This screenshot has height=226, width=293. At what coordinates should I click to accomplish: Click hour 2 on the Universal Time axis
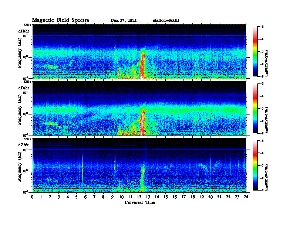click(50, 197)
